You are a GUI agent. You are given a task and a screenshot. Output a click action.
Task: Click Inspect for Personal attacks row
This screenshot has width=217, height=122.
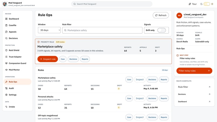pos(140,98)
